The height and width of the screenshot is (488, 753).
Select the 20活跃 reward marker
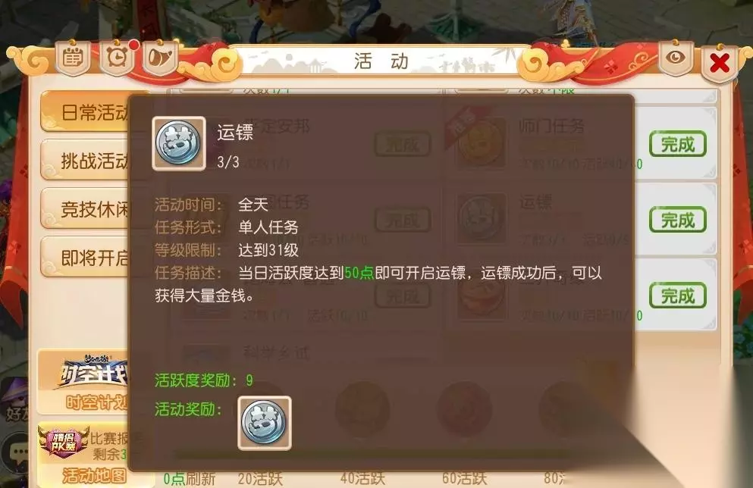coord(260,478)
